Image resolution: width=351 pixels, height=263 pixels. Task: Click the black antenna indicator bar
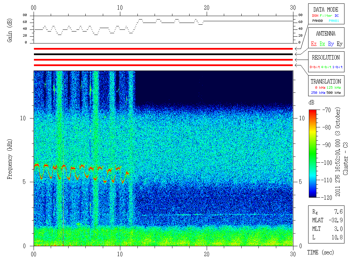point(163,54)
